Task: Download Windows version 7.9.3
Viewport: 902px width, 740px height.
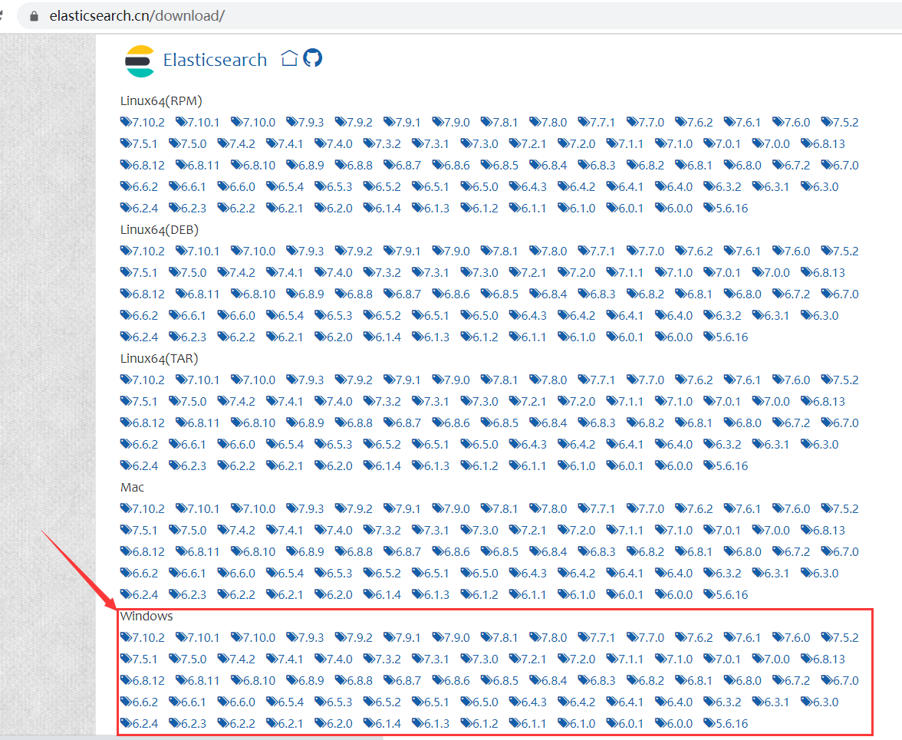Action: (x=305, y=638)
